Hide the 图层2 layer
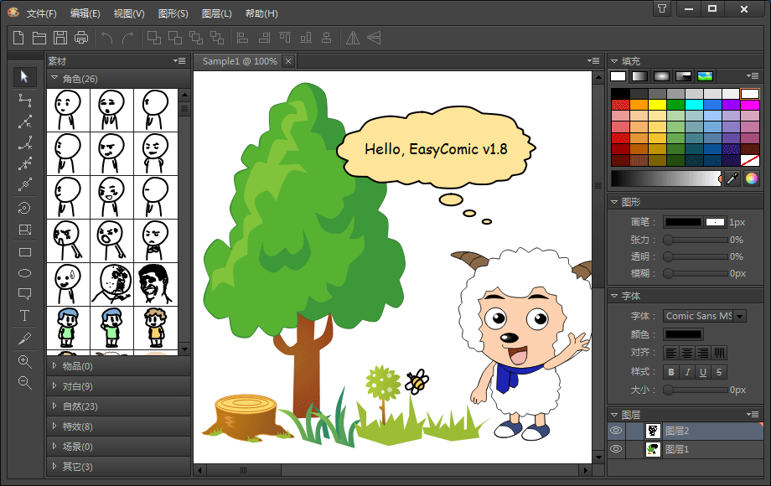Viewport: 771px width, 486px height. pos(616,431)
